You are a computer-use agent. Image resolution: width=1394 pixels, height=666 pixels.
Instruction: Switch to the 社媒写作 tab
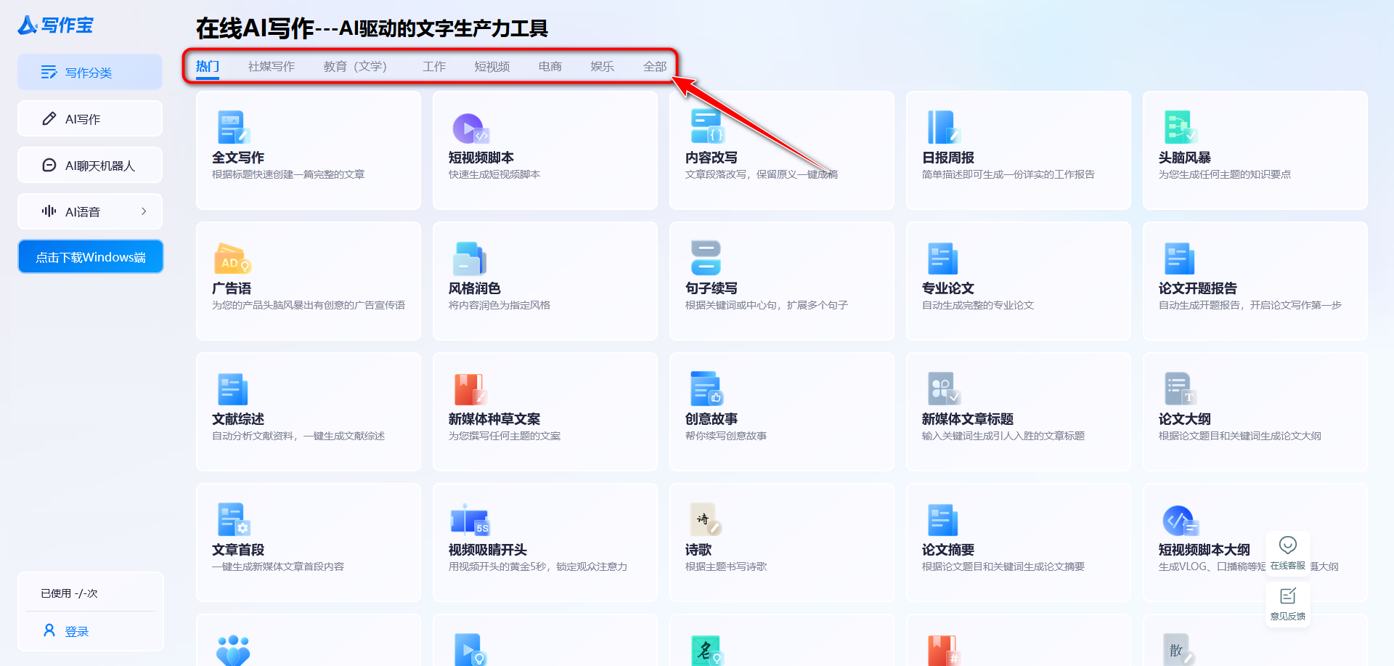point(271,66)
